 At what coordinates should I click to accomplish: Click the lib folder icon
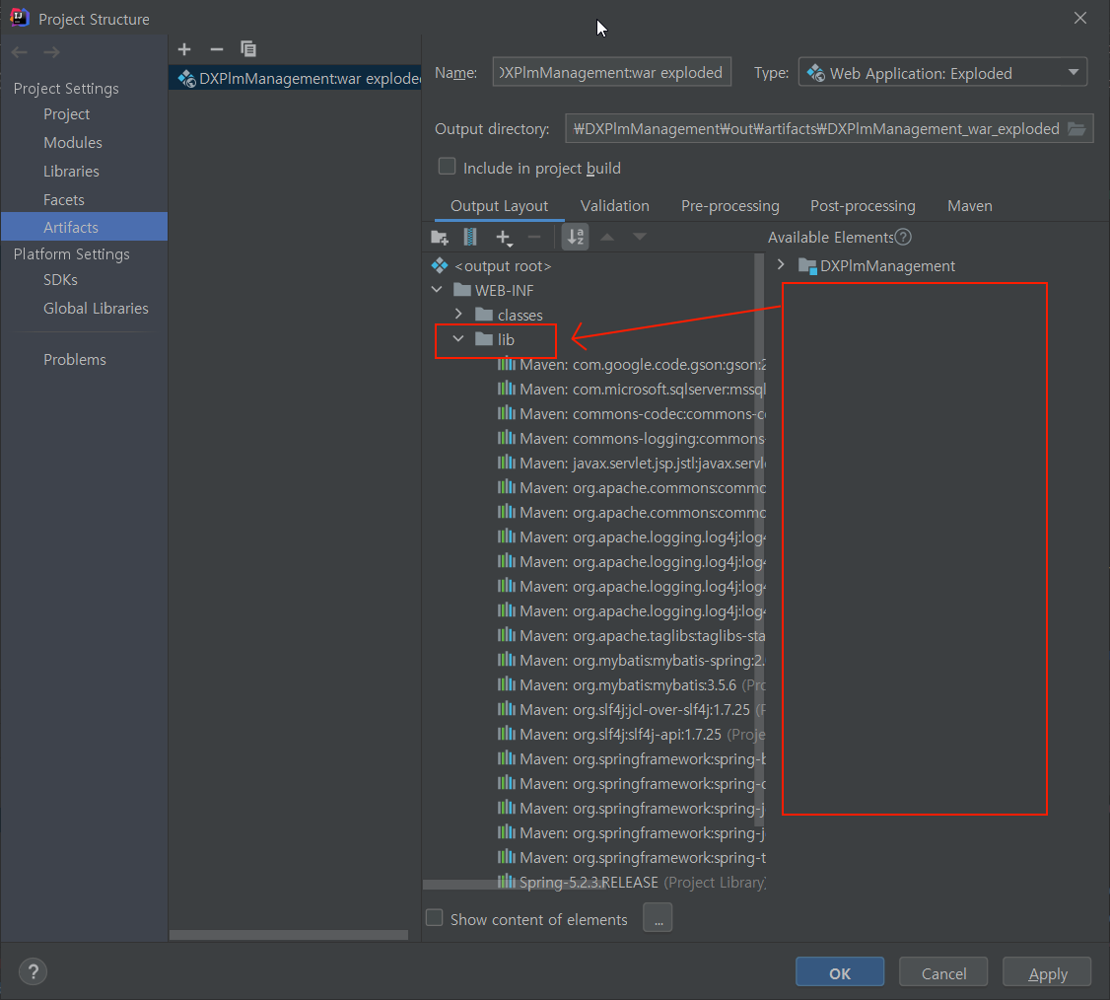pyautogui.click(x=484, y=339)
